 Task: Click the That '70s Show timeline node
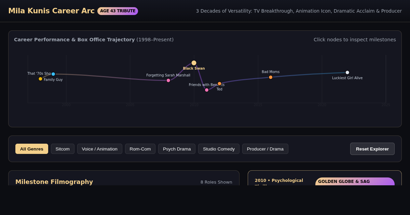pos(40,79)
